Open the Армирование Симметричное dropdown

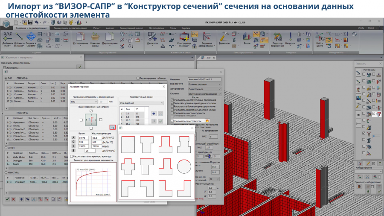[204, 89]
